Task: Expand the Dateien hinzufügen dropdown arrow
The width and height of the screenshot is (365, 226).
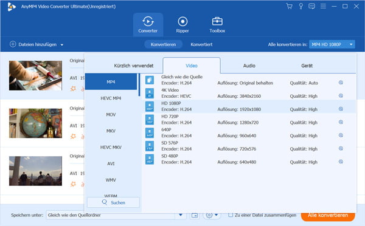Action: click(62, 45)
